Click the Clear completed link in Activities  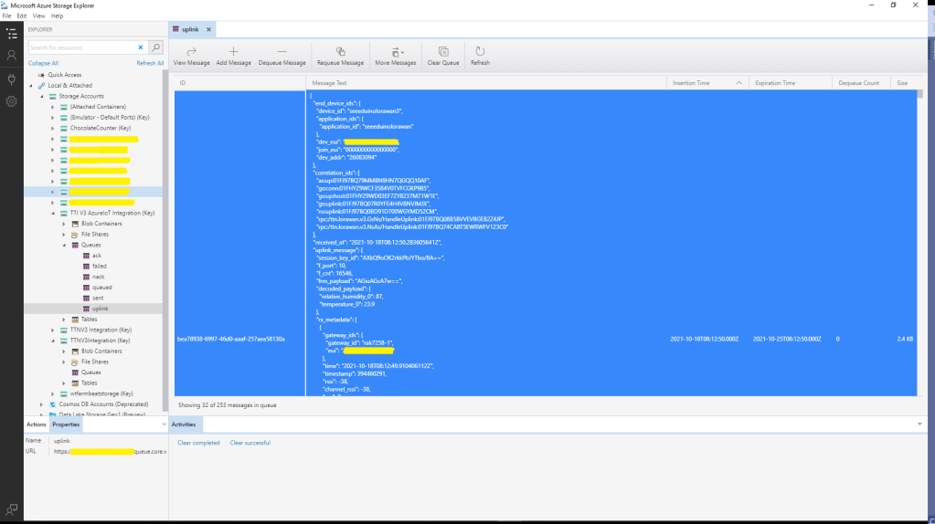click(x=198, y=443)
